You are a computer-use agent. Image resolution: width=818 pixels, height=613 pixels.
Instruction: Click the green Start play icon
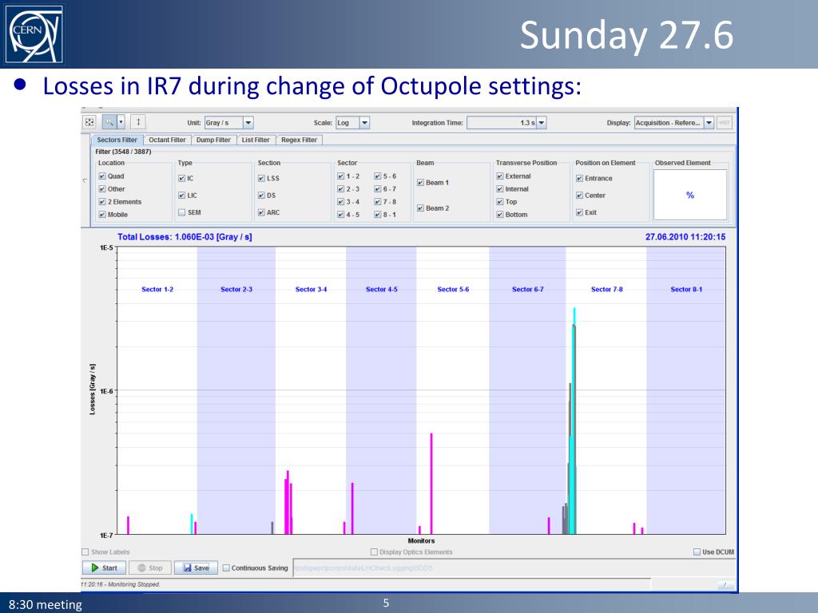[x=95, y=568]
